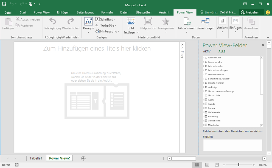Switch to Page Layout view icon
Image resolution: width=272 pixels, height=168 pixels.
pyautogui.click(x=207, y=165)
